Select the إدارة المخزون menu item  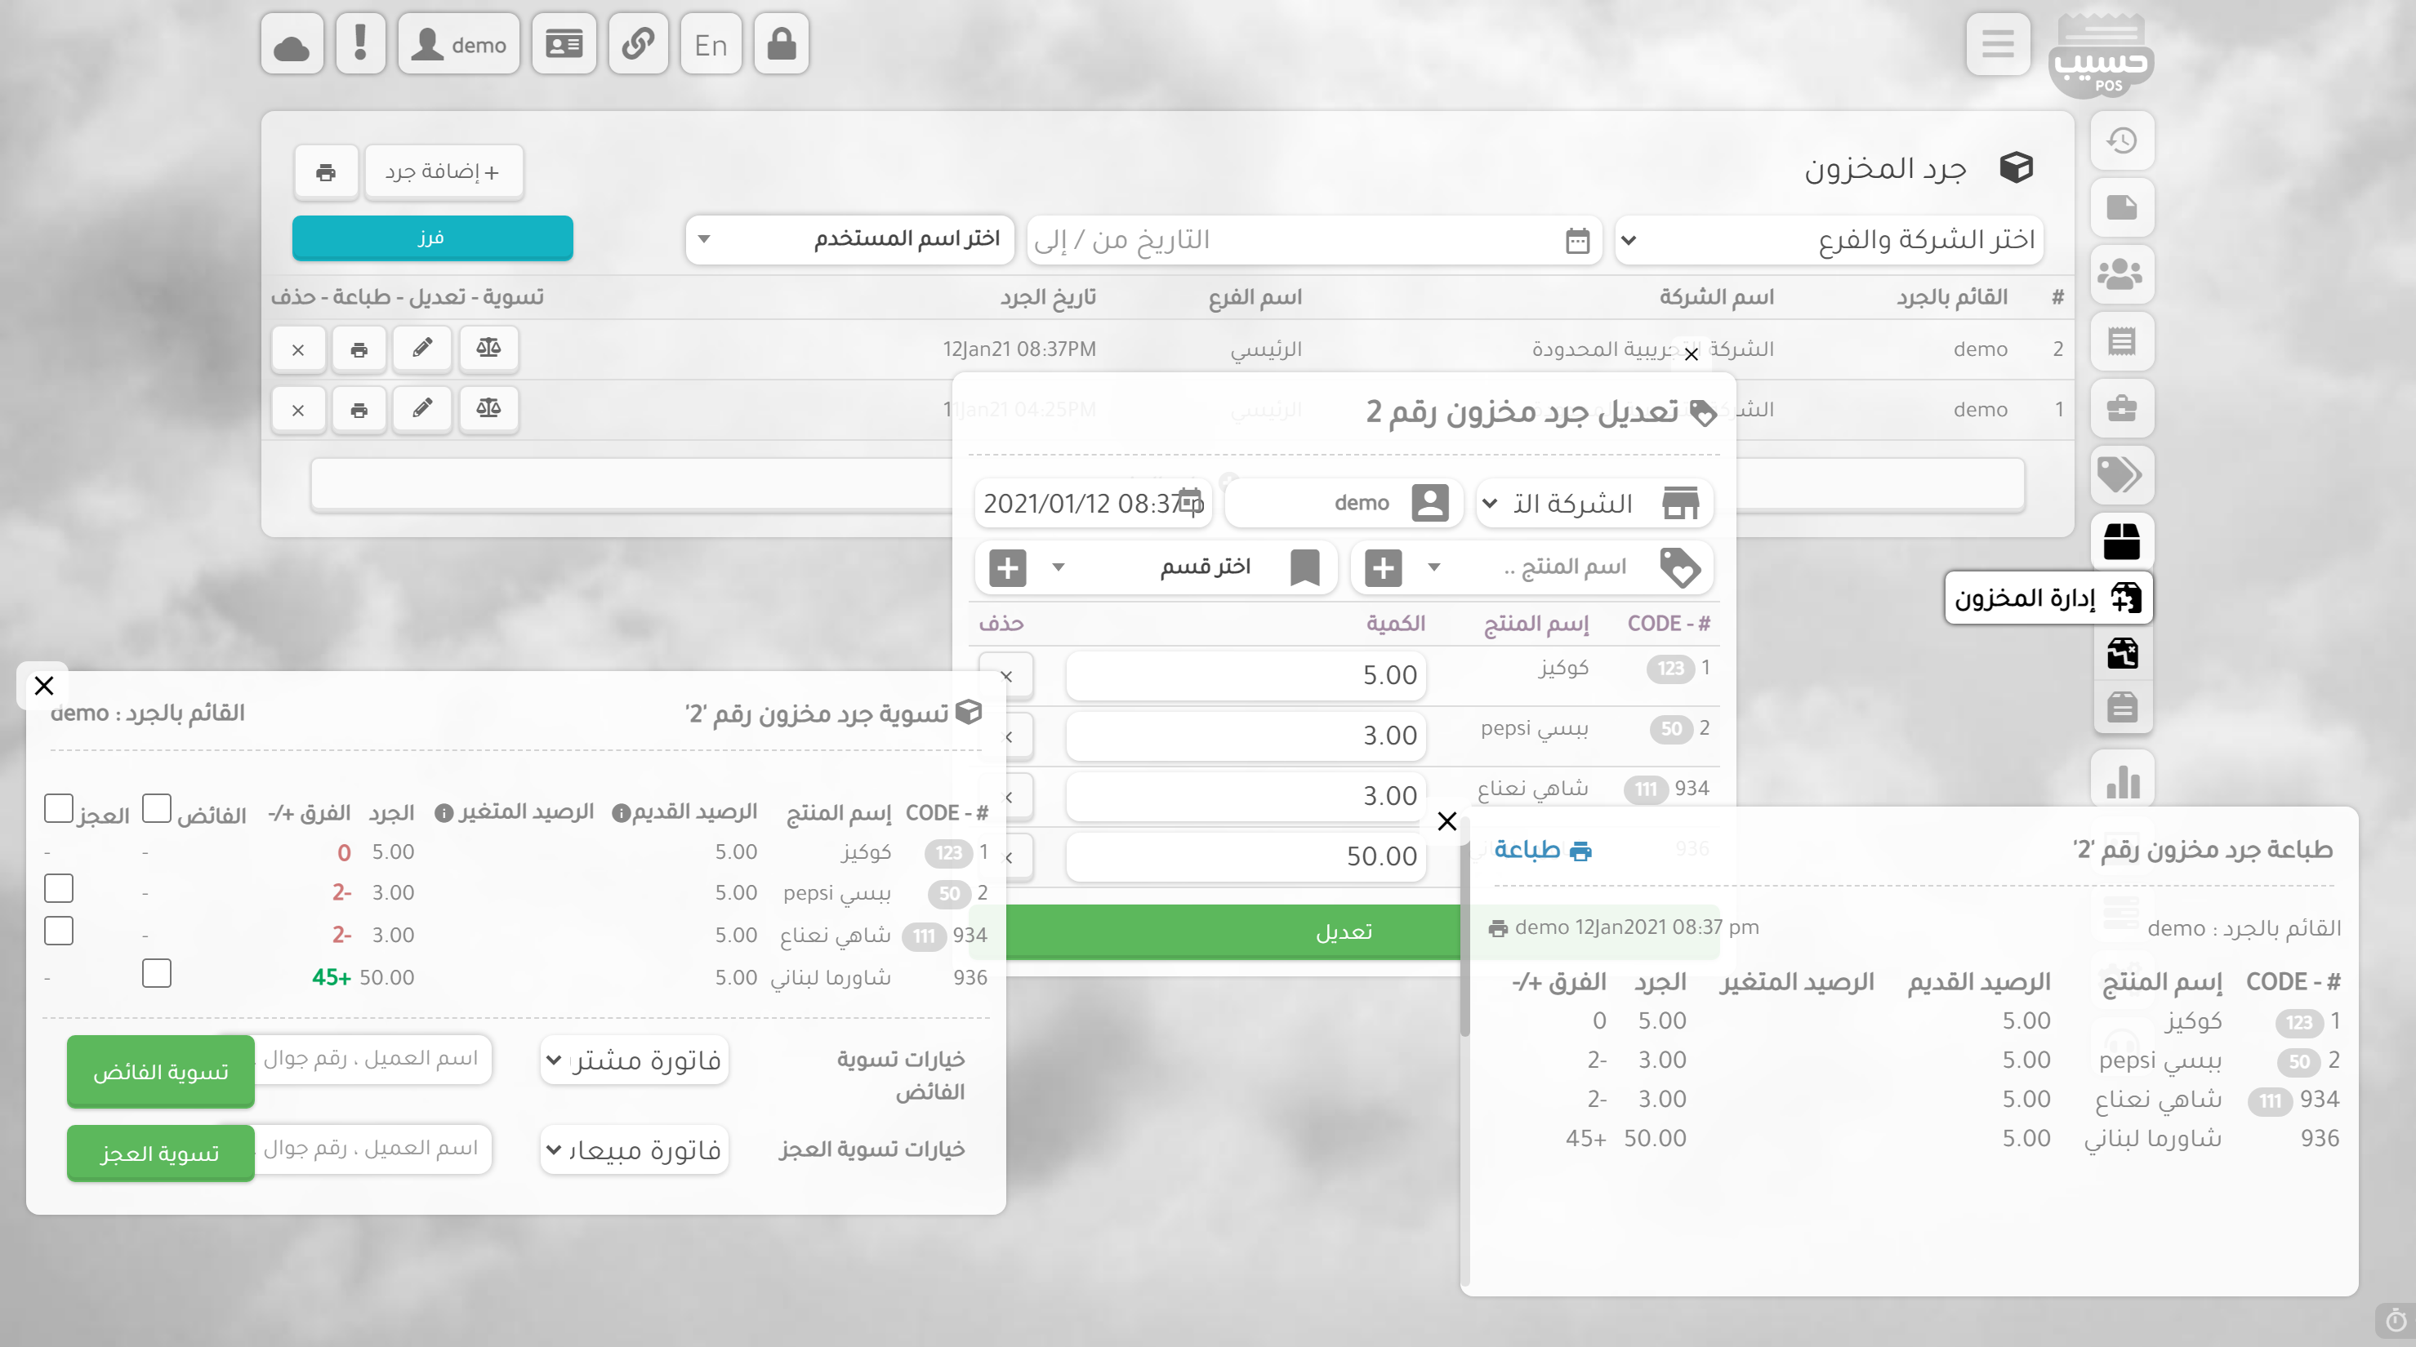2048,598
